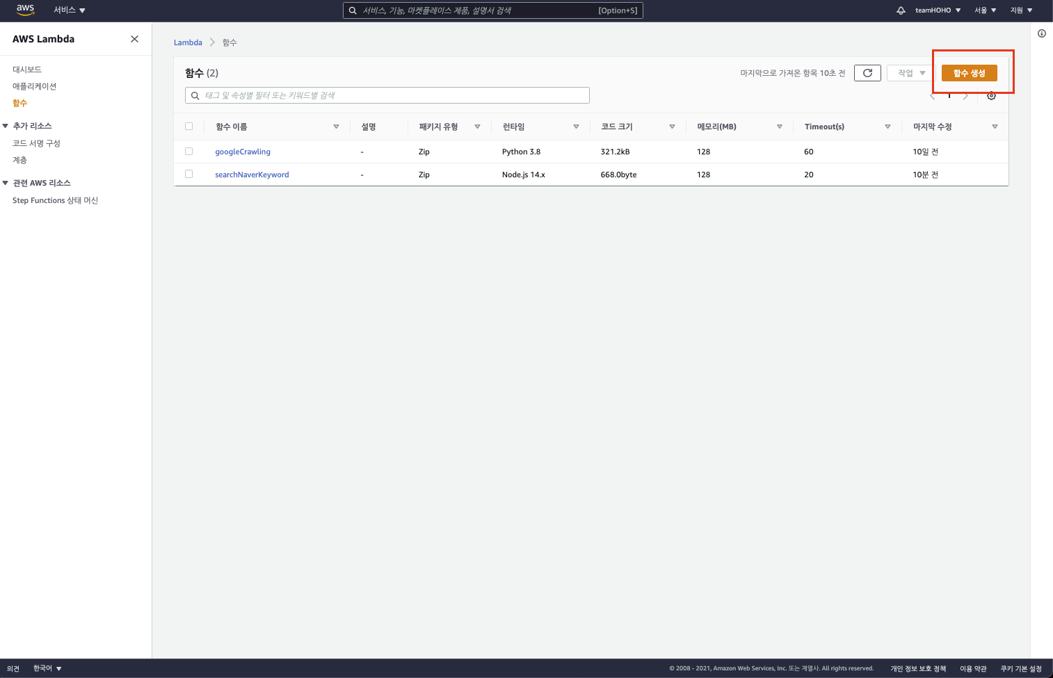Sort by last modified column arrow

pos(995,127)
